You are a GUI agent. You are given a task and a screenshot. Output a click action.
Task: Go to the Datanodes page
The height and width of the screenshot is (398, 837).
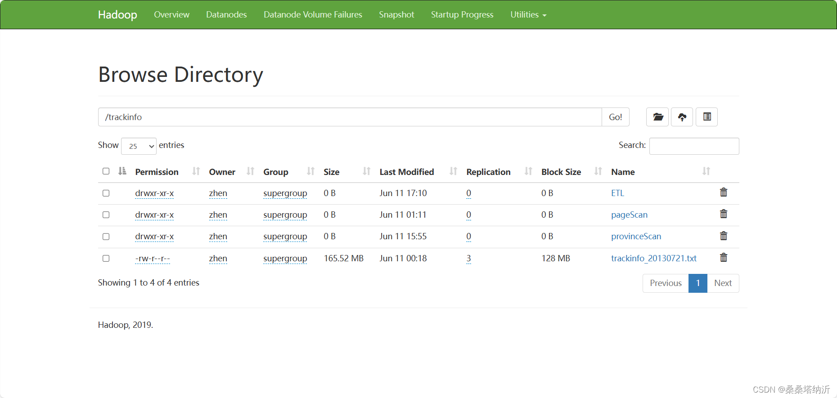[x=226, y=15]
